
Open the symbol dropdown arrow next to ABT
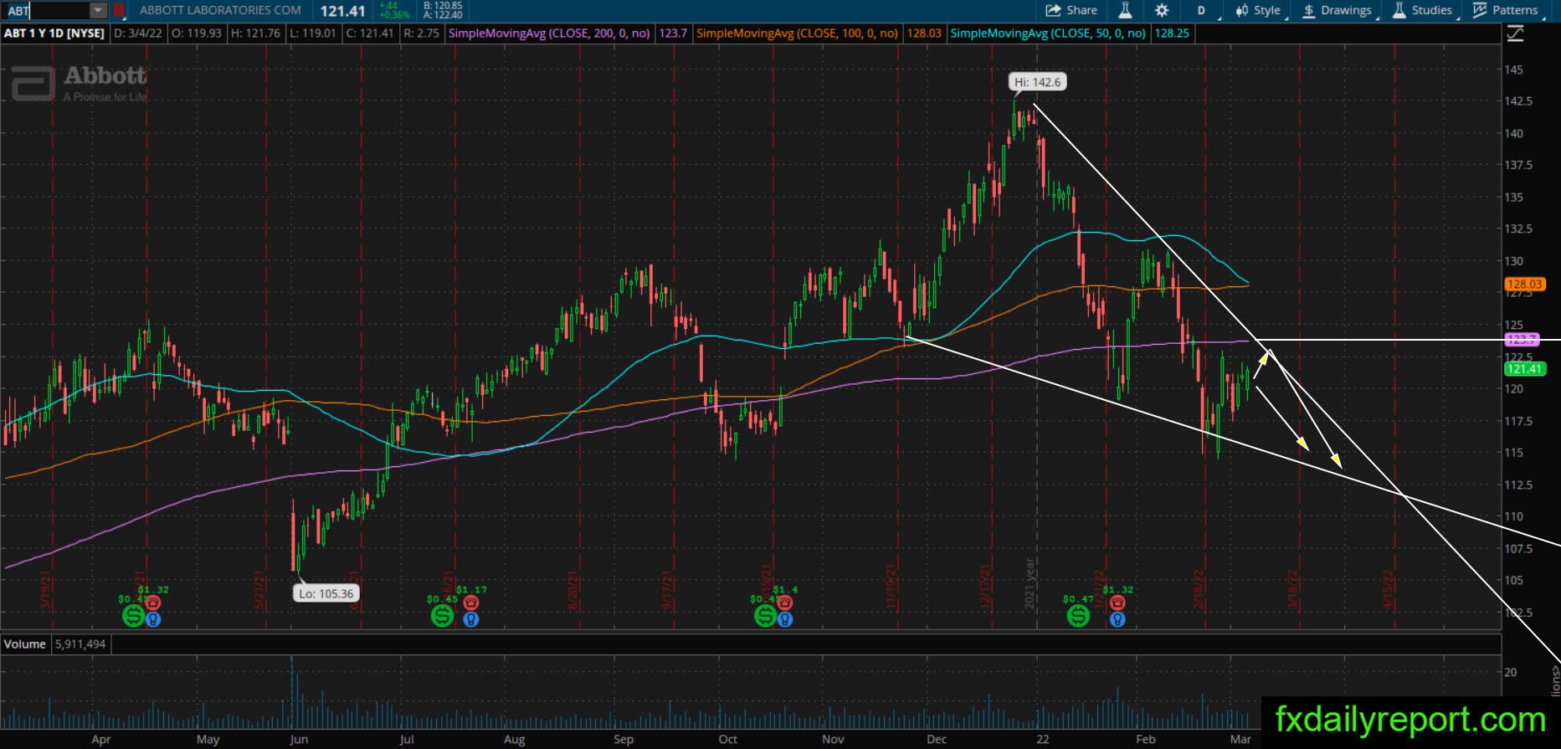coord(99,11)
